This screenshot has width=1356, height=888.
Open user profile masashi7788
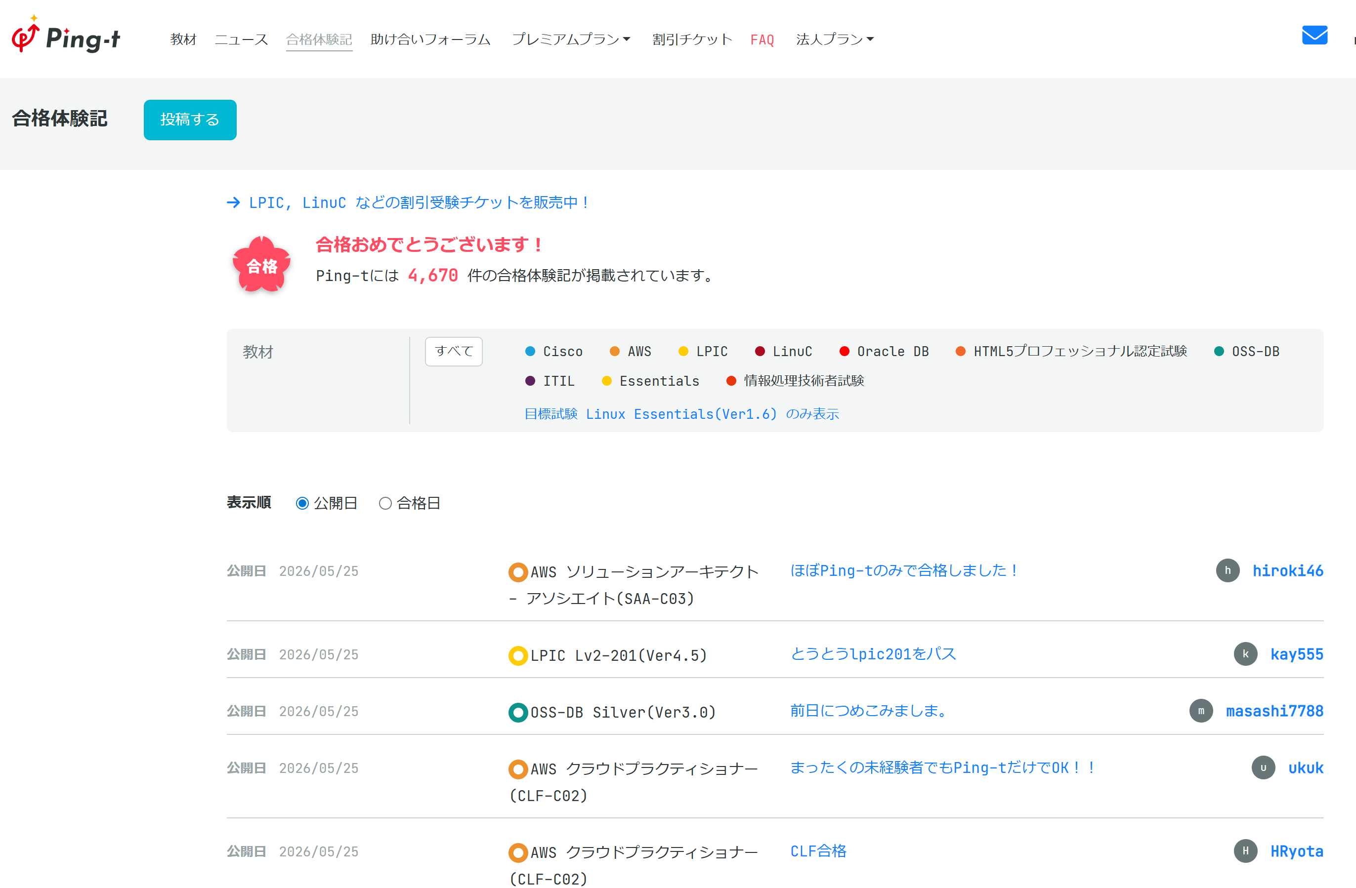pos(1274,711)
